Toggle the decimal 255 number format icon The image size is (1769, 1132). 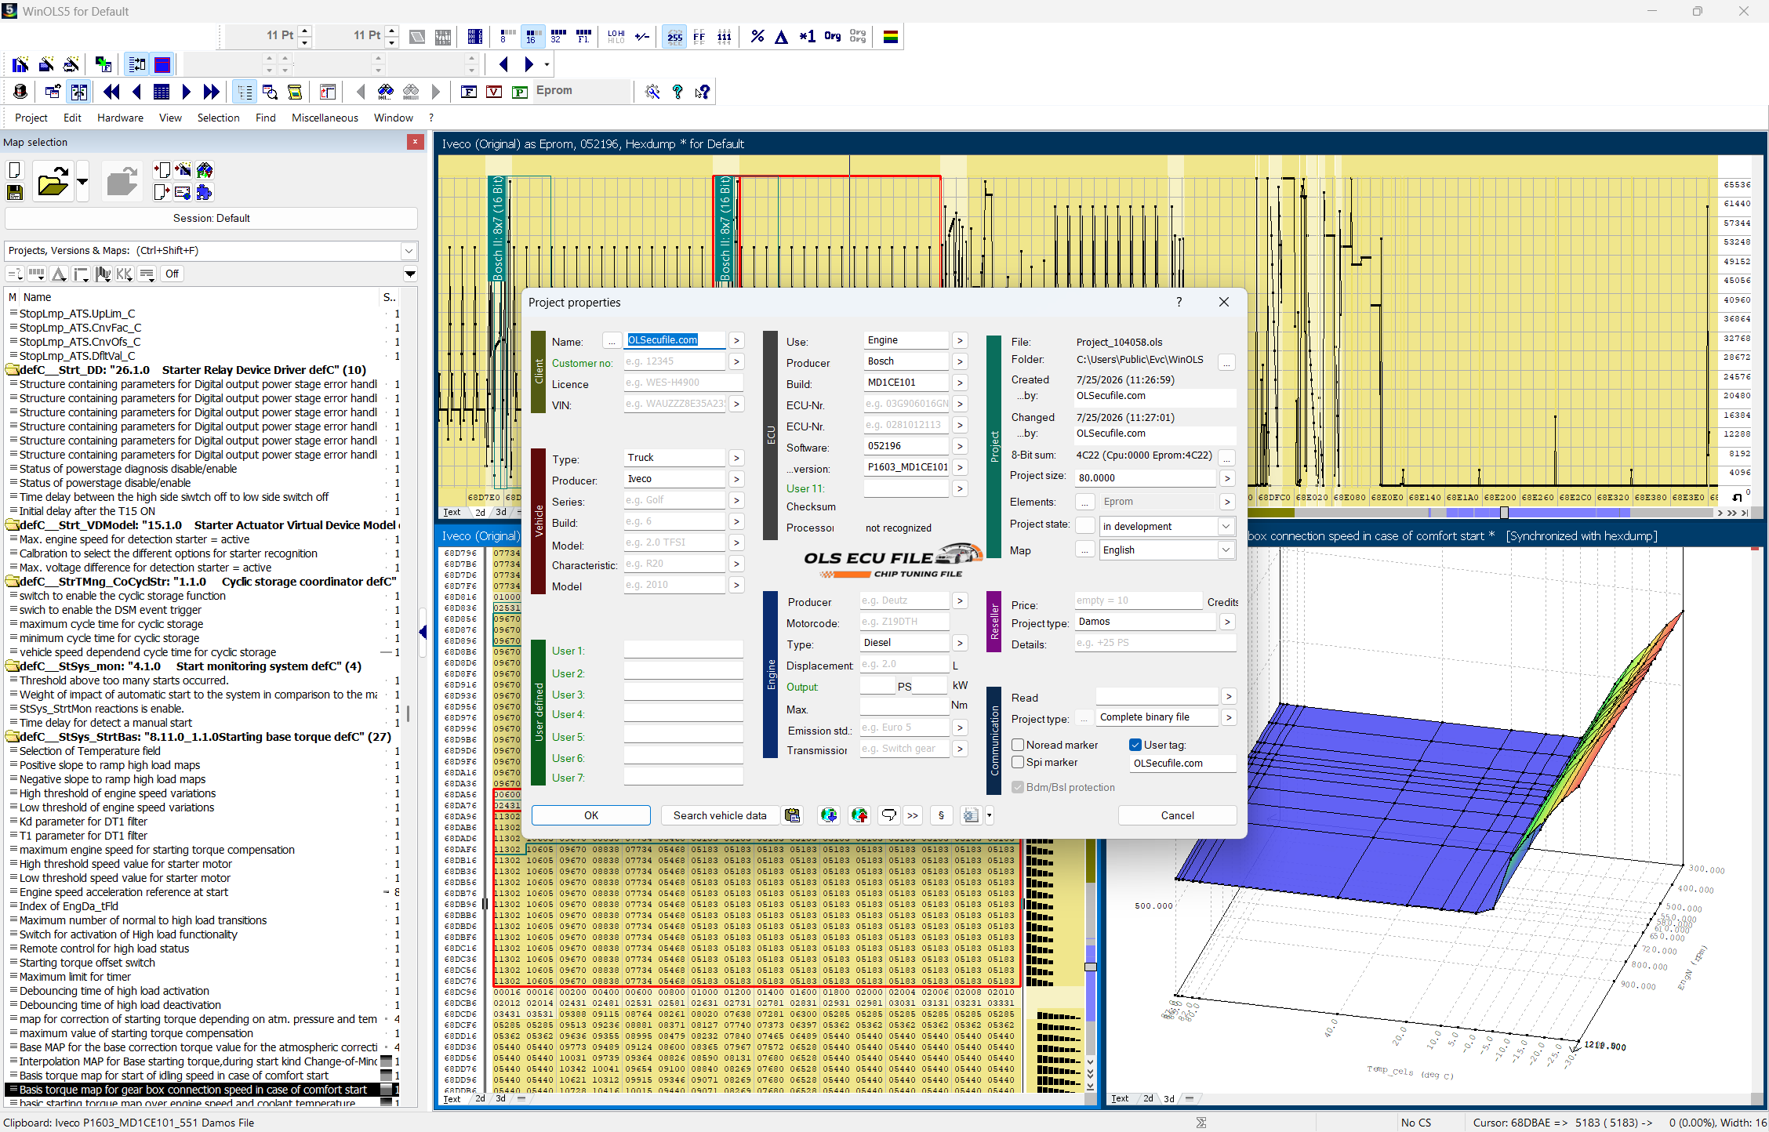click(x=674, y=36)
